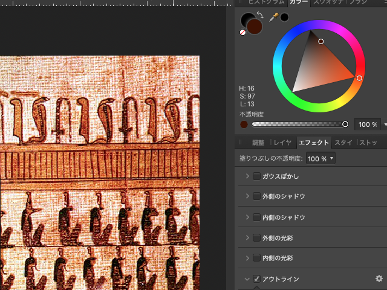Expand the 外側の光彩 effect section

point(247,237)
